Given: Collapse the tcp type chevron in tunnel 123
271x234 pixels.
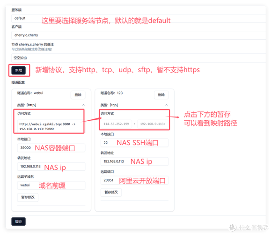Looking at the screenshot, I should 167,105.
